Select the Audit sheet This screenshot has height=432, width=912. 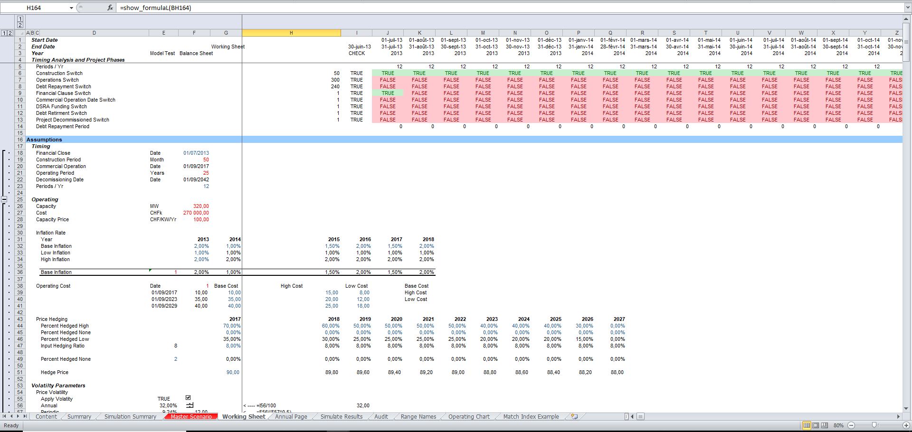click(x=380, y=416)
